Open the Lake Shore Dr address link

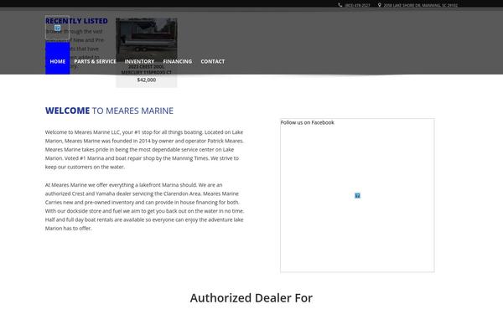tap(421, 5)
